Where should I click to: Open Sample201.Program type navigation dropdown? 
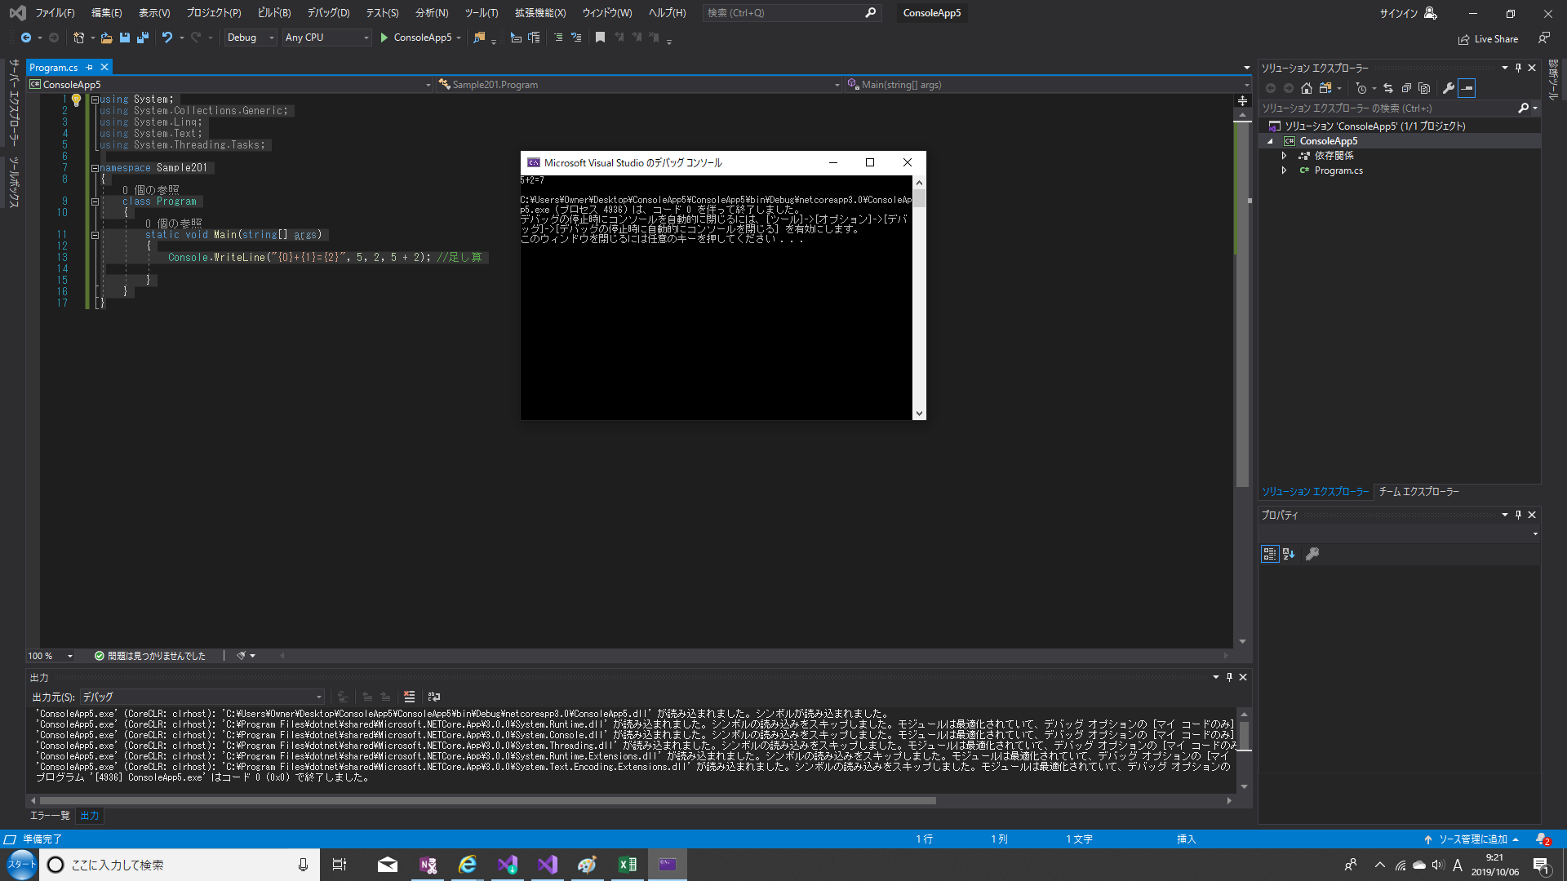pos(638,85)
